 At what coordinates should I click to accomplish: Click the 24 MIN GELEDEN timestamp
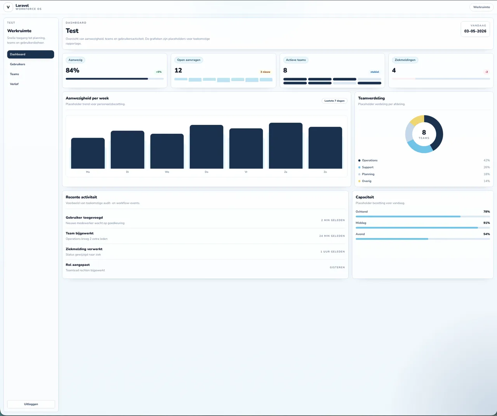332,236
